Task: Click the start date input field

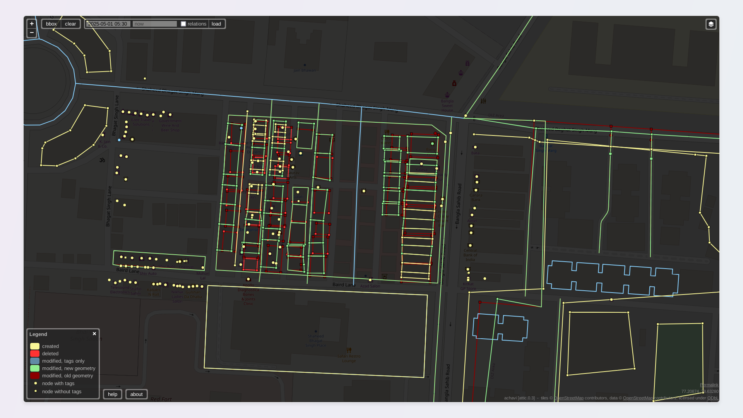Action: [x=108, y=24]
